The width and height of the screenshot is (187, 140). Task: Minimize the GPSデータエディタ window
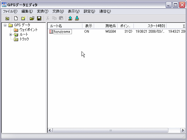168,5
